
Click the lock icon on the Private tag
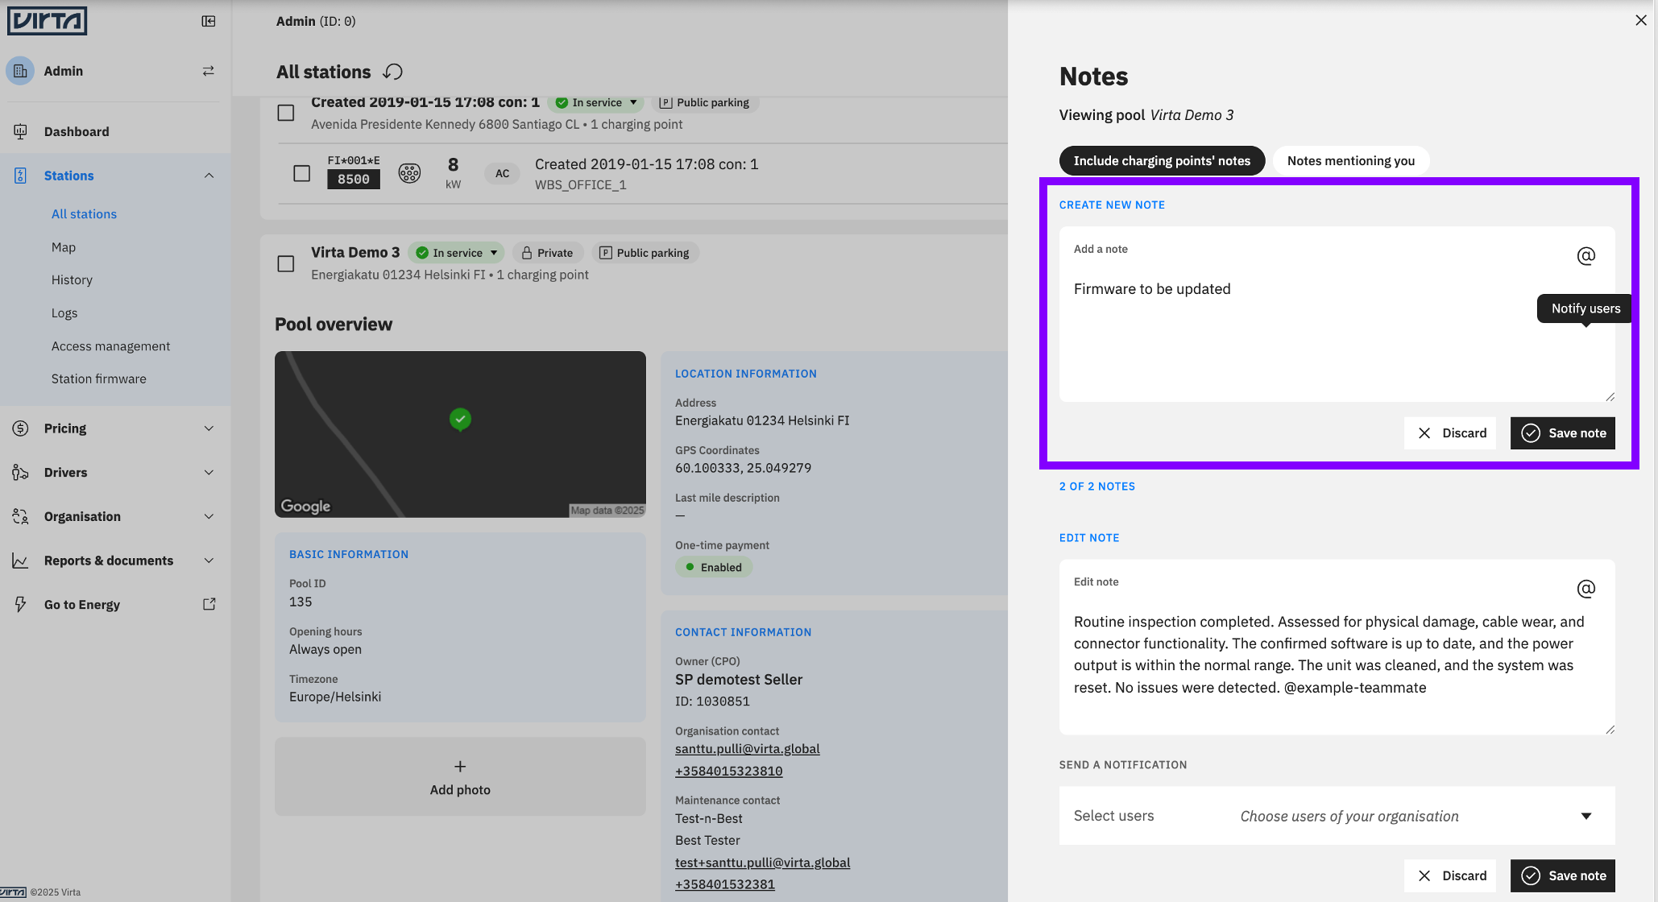click(526, 253)
